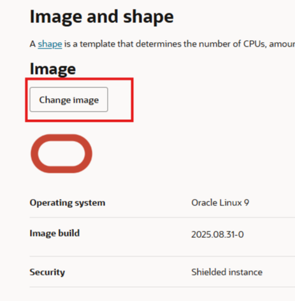Click divider line below Image build row

pos(162,256)
